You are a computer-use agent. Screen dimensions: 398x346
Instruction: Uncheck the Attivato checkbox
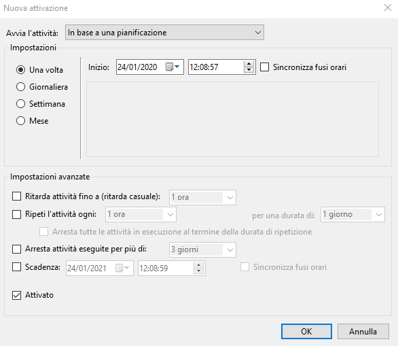pyautogui.click(x=17, y=295)
